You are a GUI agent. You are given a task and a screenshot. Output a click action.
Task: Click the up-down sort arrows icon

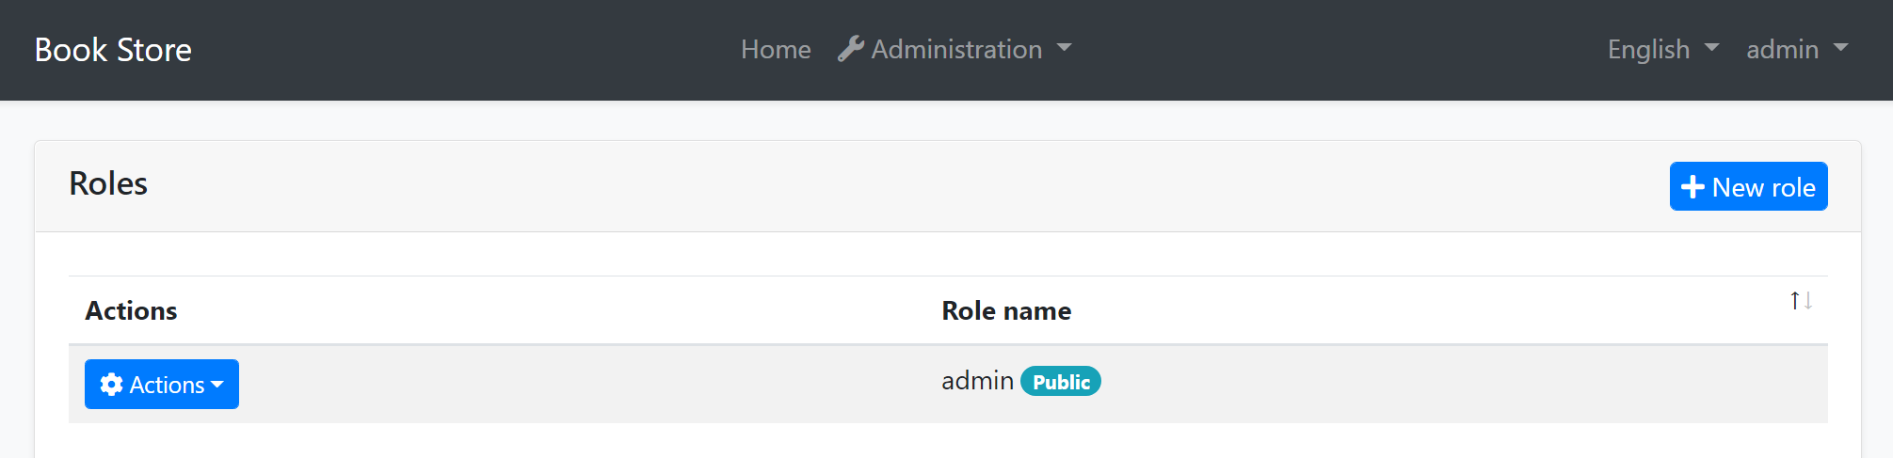(1801, 301)
